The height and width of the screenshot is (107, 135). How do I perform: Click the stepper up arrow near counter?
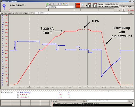click(124, 9)
